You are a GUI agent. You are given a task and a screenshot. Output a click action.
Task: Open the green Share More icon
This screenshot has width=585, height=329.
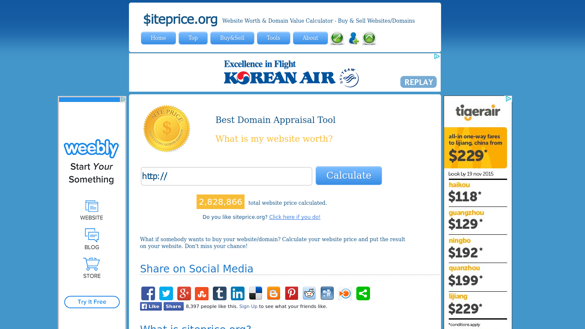coord(363,293)
